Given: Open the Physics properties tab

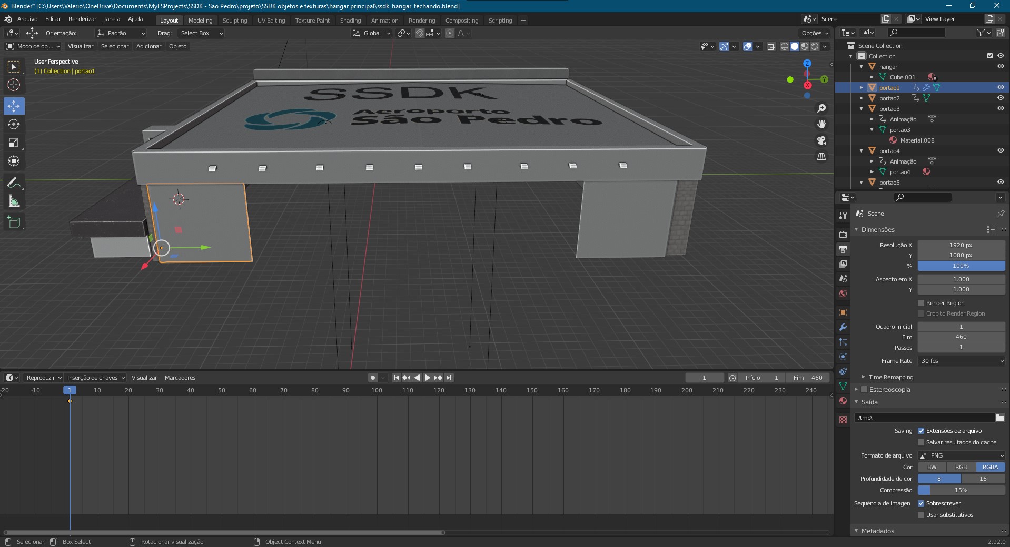Looking at the screenshot, I should [843, 357].
